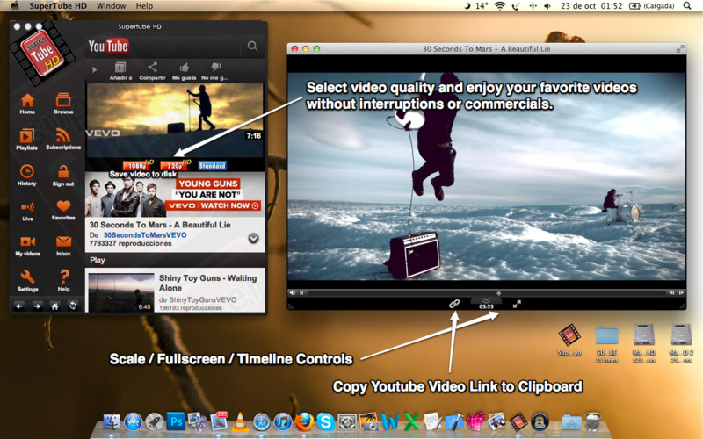Mute audio with the player speaker icon
This screenshot has width=703, height=439.
click(x=293, y=292)
